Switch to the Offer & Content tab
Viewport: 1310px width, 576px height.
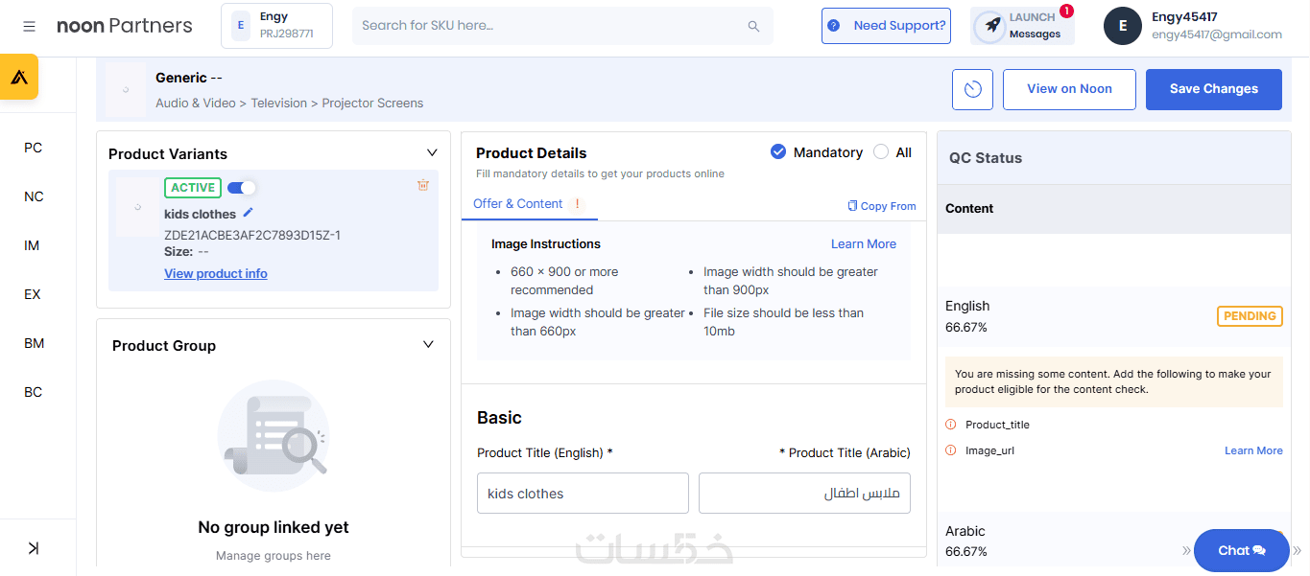518,204
